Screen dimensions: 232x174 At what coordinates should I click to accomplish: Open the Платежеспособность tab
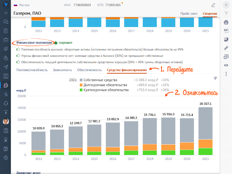(32, 70)
